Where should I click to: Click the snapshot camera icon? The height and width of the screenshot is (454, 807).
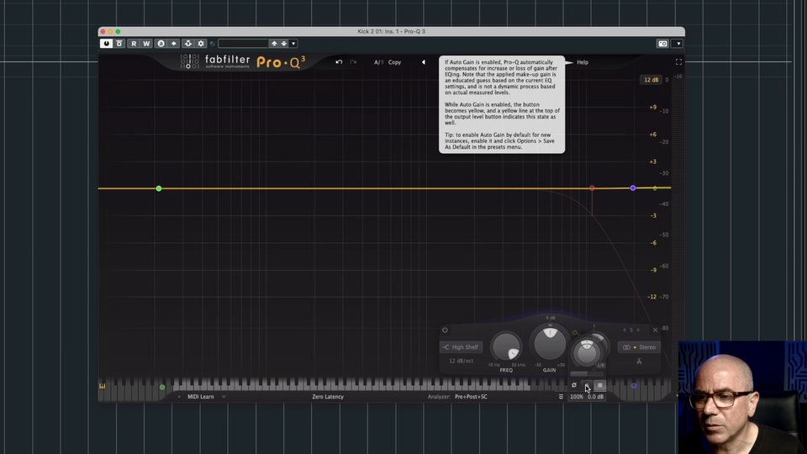[x=663, y=44]
